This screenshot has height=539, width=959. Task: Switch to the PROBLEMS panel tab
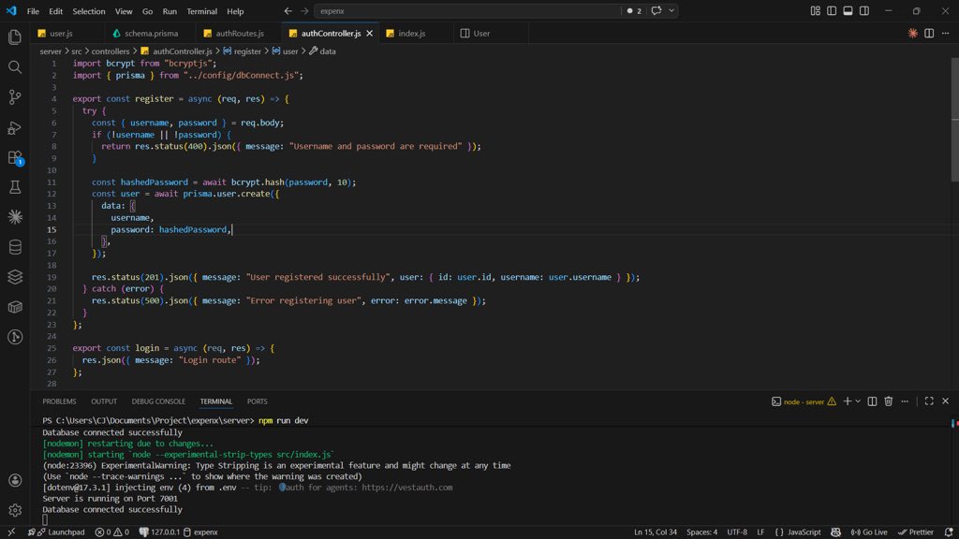59,401
